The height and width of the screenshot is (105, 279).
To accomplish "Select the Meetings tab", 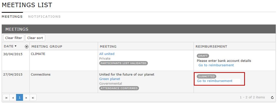I will click(12, 17).
